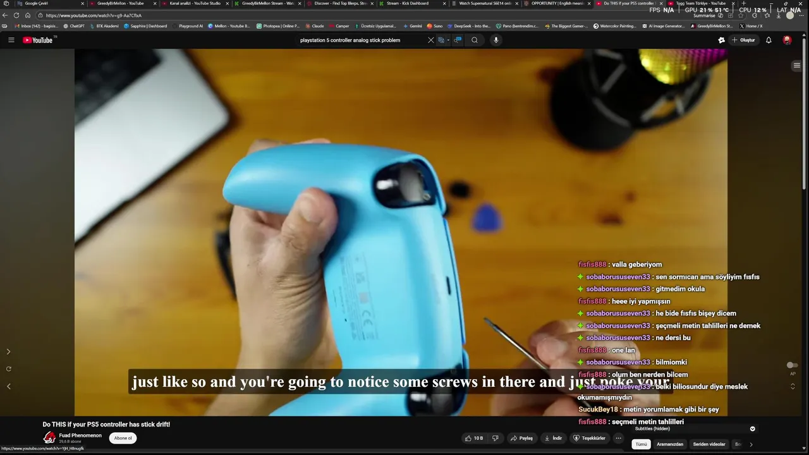
Task: Expand the Subtitles (hidden) dropdown
Action: pyautogui.click(x=752, y=428)
